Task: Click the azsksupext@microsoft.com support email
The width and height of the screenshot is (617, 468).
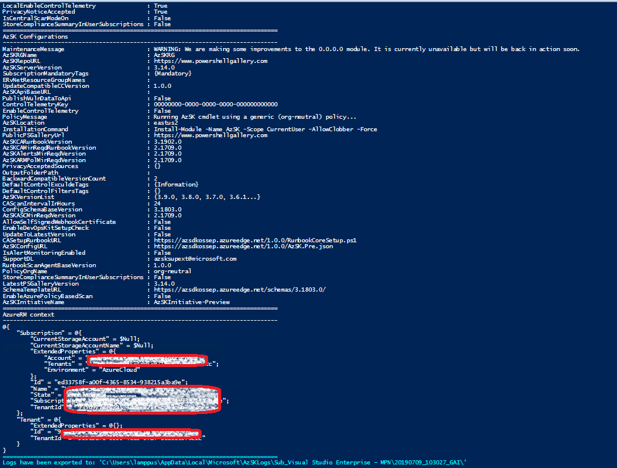Action: (195, 259)
